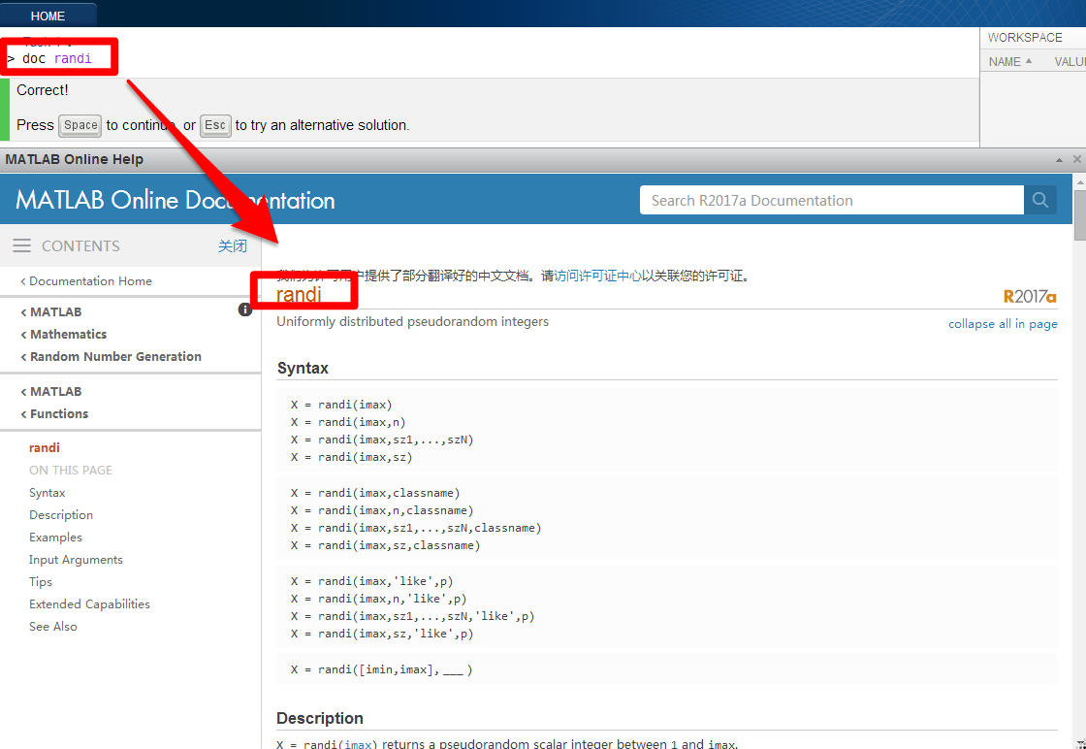Click syntax line "X = randi(imax,sz,'like',p)"

point(382,634)
